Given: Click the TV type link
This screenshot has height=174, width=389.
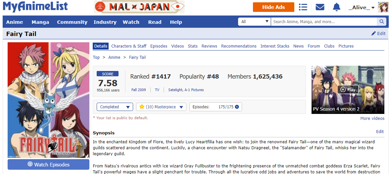Looking at the screenshot, I should [x=157, y=90].
